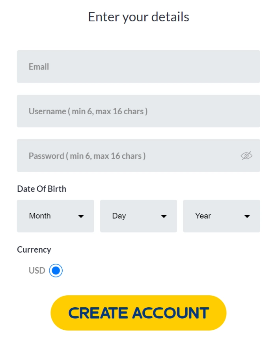Toggle password visibility with the eye icon
Image resolution: width=276 pixels, height=344 pixels.
click(246, 156)
